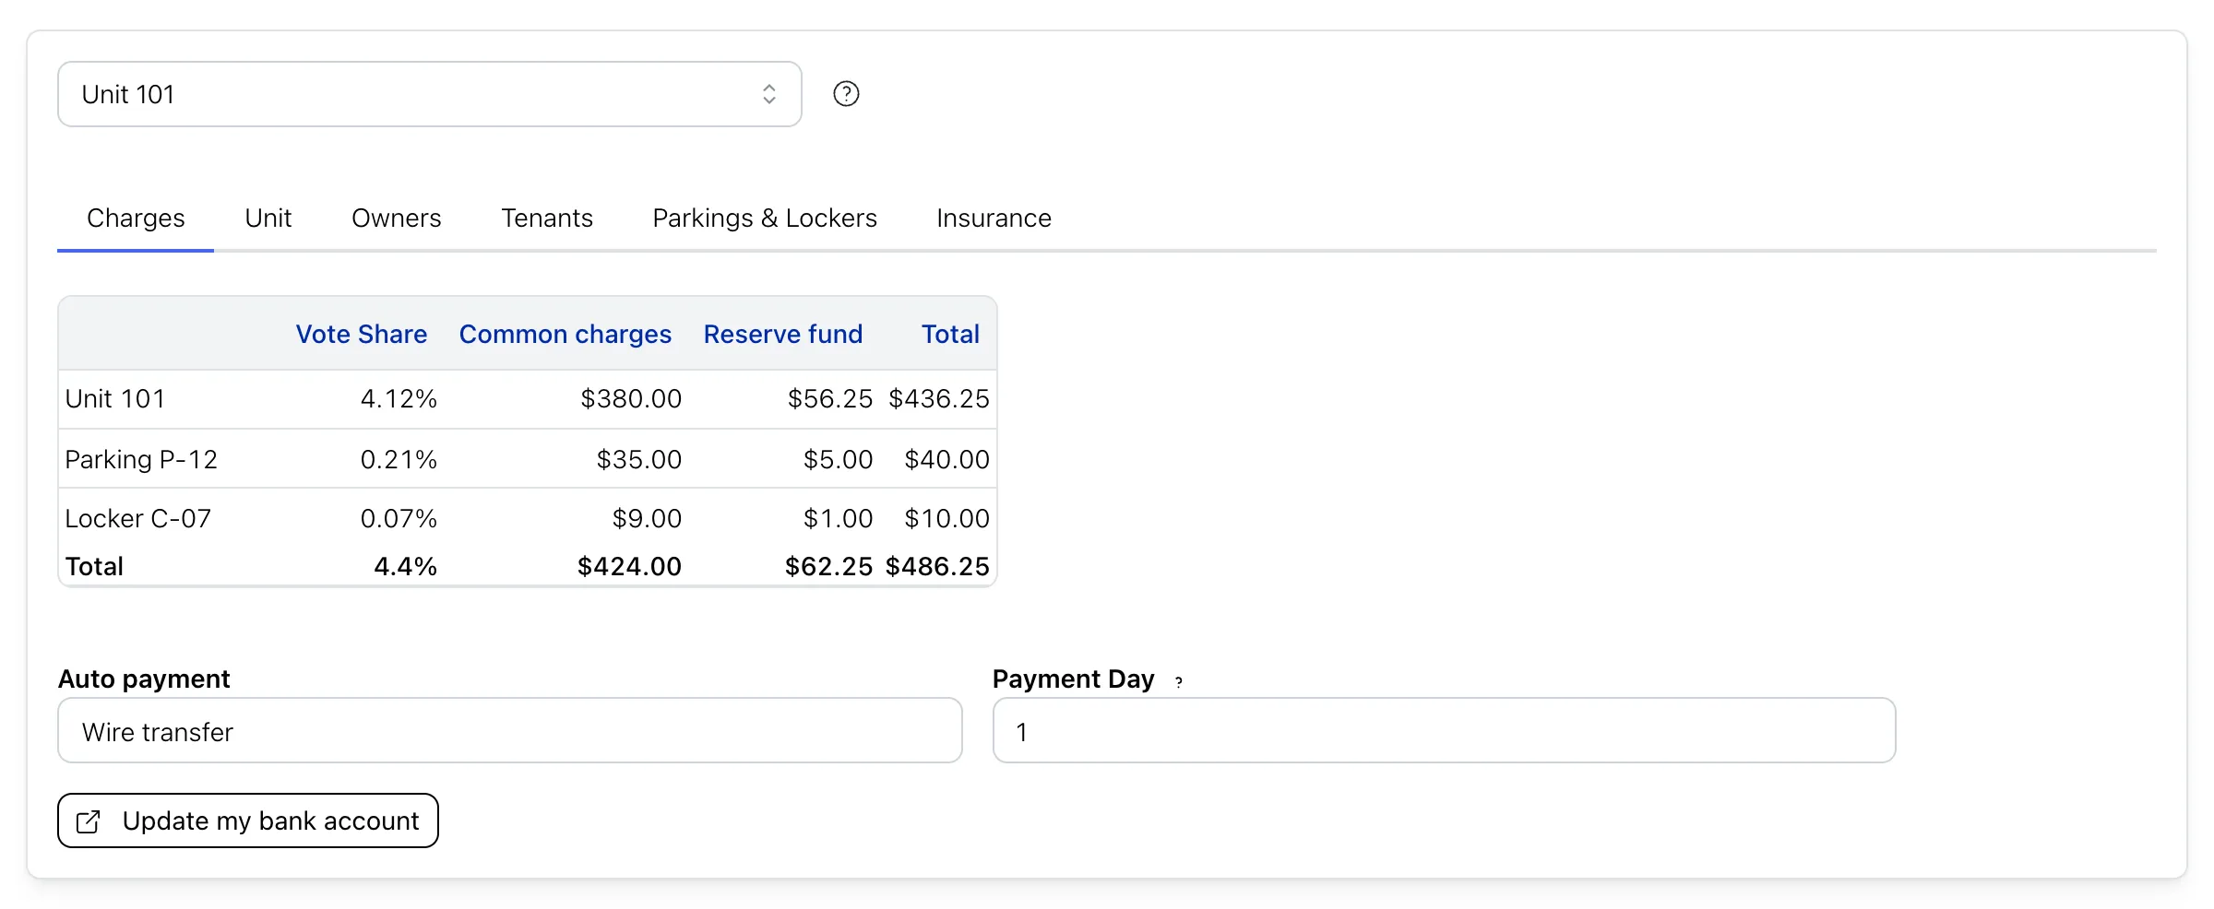Open the Owners tab
Image resolution: width=2214 pixels, height=909 pixels.
point(397,218)
